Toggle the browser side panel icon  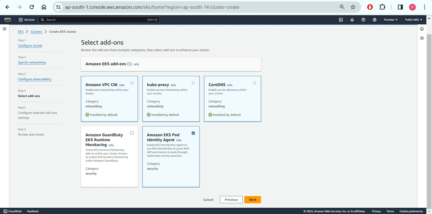coord(400,7)
